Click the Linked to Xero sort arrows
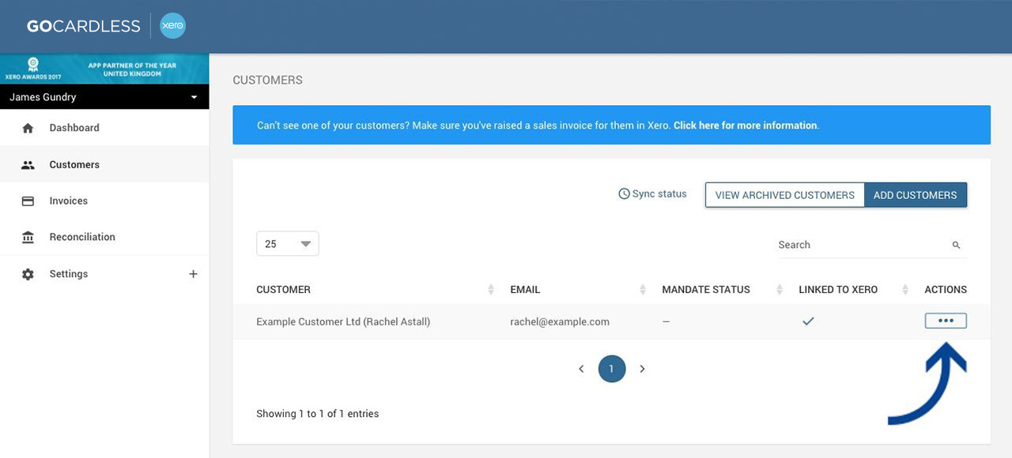 [905, 290]
